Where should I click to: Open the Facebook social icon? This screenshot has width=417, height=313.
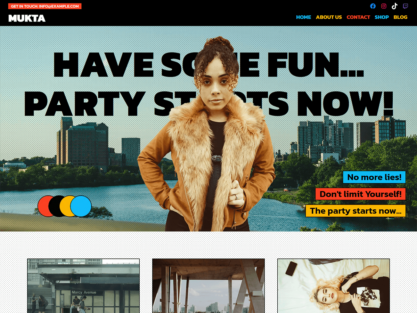(x=373, y=6)
